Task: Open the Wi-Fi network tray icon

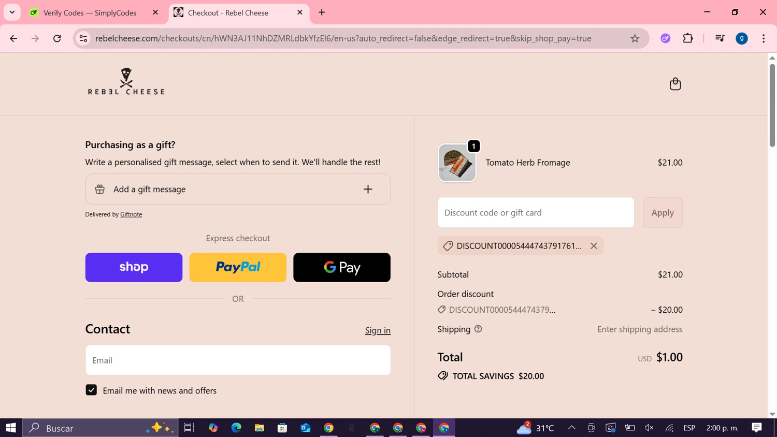Action: (x=670, y=428)
